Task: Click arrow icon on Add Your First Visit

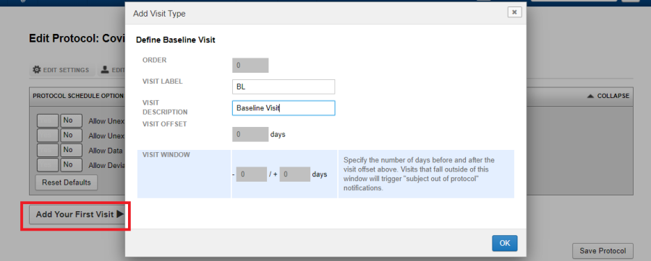Action: (x=120, y=214)
